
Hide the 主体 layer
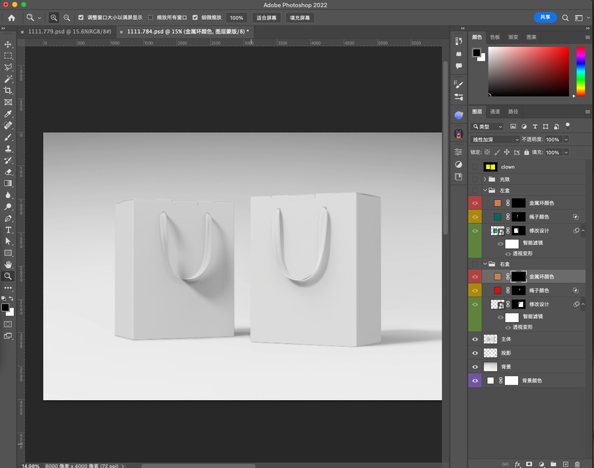click(x=475, y=339)
